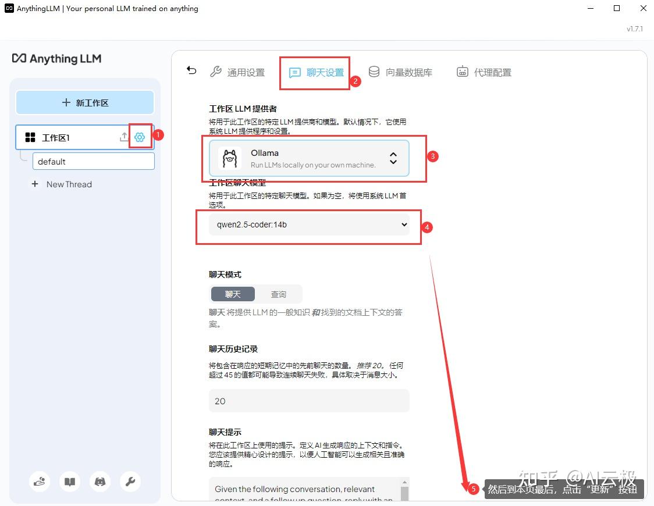The width and height of the screenshot is (654, 506).
Task: Click the documentation book icon in sidebar footer
Action: [69, 482]
